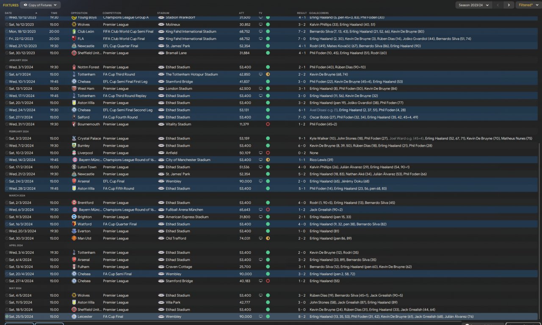Screen dimensions: 542x325
Task: Click the stadium icon beside Anfield
Action: pos(161,153)
